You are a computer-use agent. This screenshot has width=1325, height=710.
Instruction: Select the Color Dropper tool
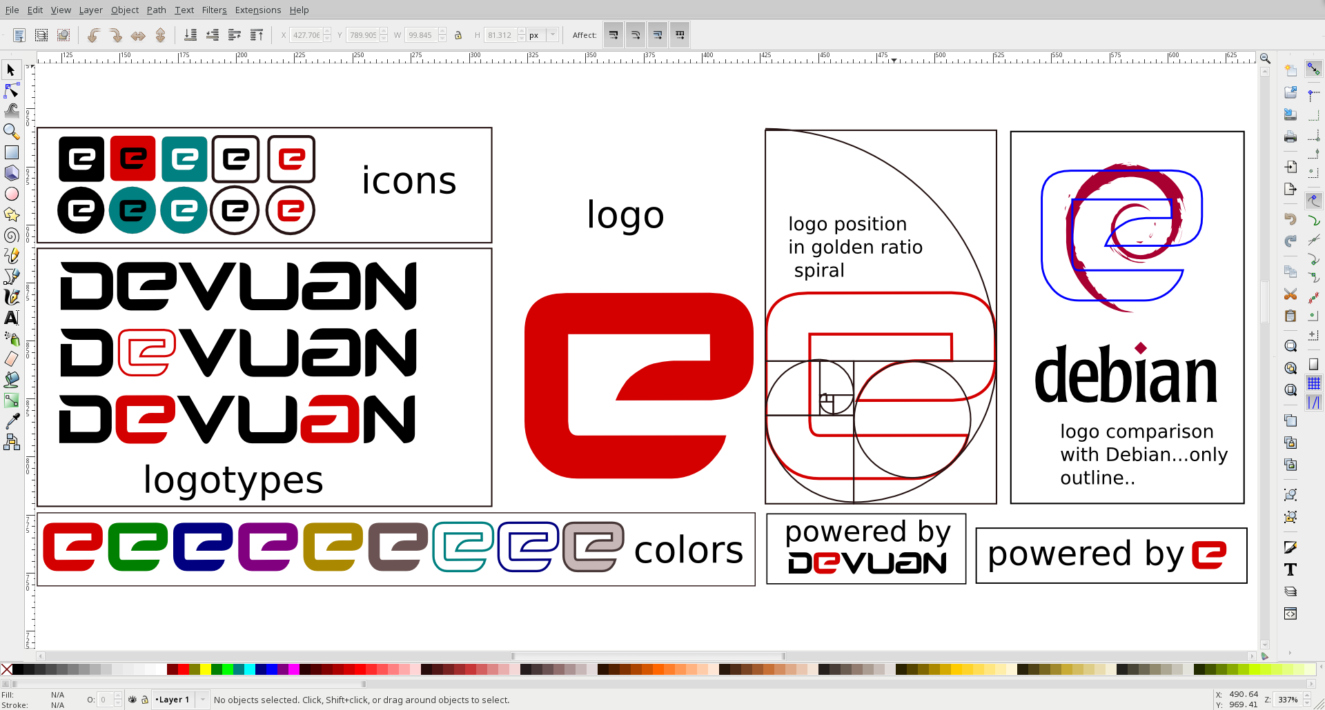[11, 421]
